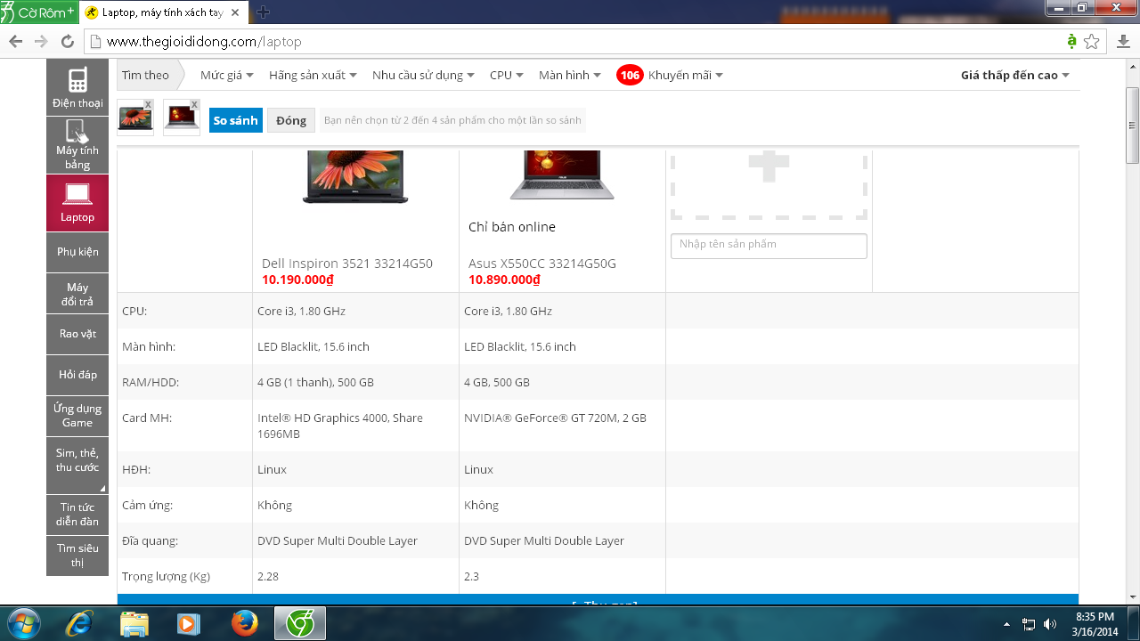
Task: Click the Cờ Rôm+ taskbar icon
Action: [300, 623]
